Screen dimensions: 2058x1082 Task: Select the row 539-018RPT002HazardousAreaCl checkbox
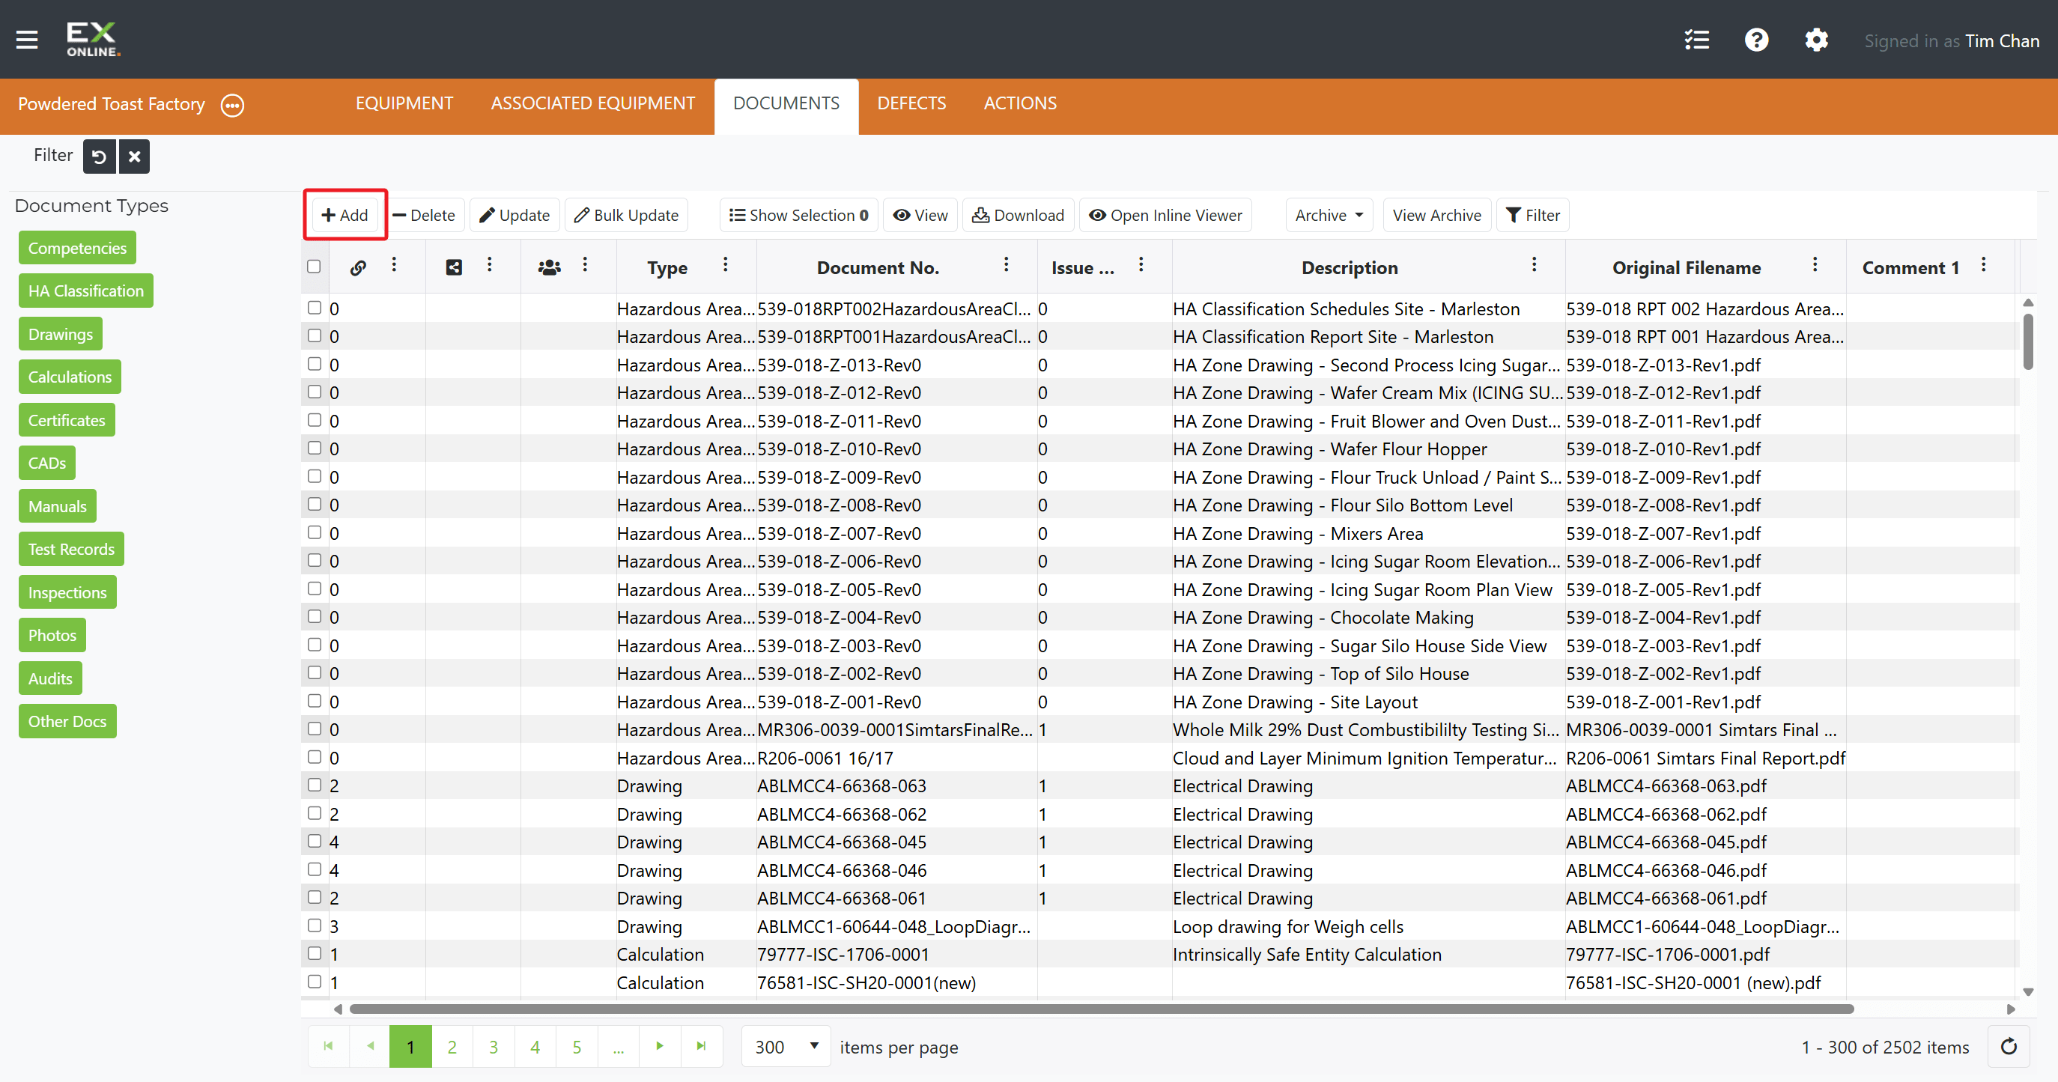[x=315, y=308]
